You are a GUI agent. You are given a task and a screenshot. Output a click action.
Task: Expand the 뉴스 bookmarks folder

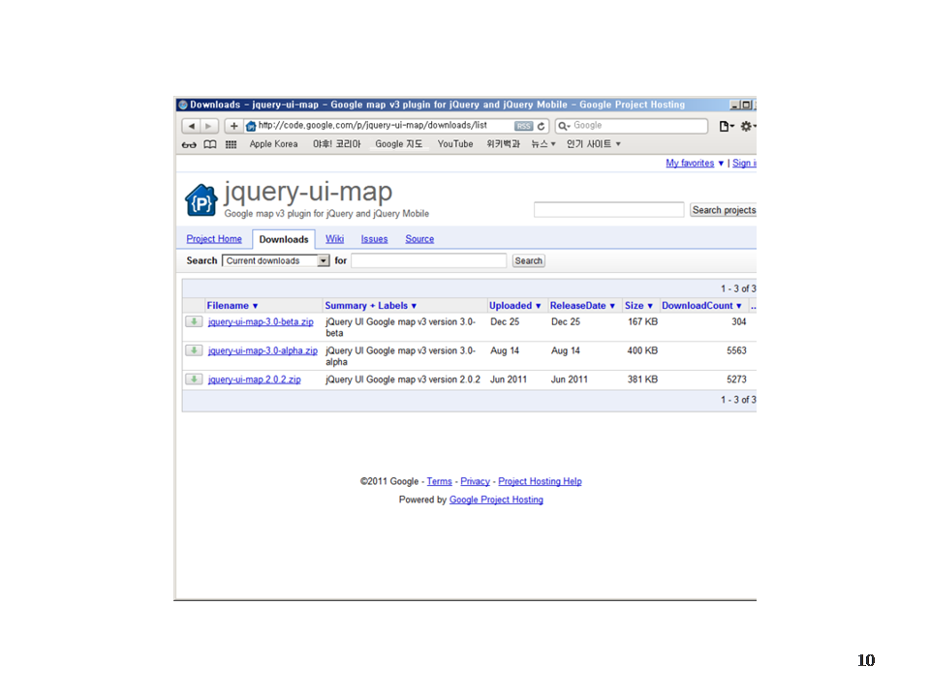point(543,144)
